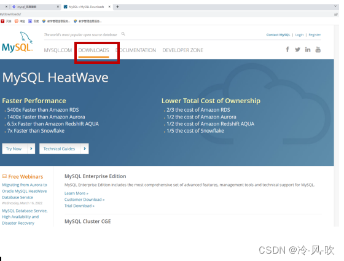Select the MySQL Downloads browser tab
The width and height of the screenshot is (344, 261).
(x=87, y=7)
